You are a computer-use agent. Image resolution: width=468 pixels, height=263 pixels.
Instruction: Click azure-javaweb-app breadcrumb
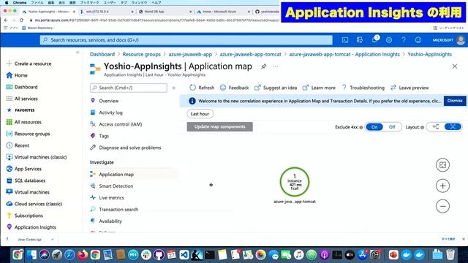(190, 54)
